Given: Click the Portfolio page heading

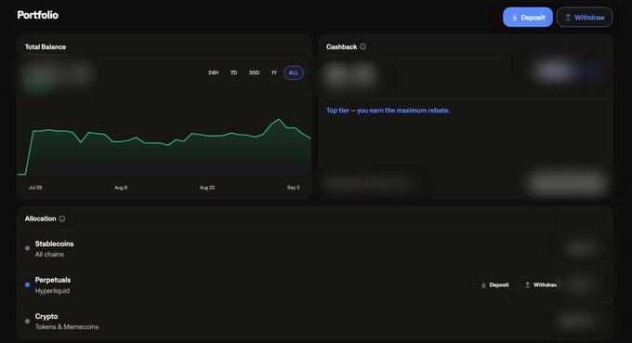Looking at the screenshot, I should click(x=37, y=15).
